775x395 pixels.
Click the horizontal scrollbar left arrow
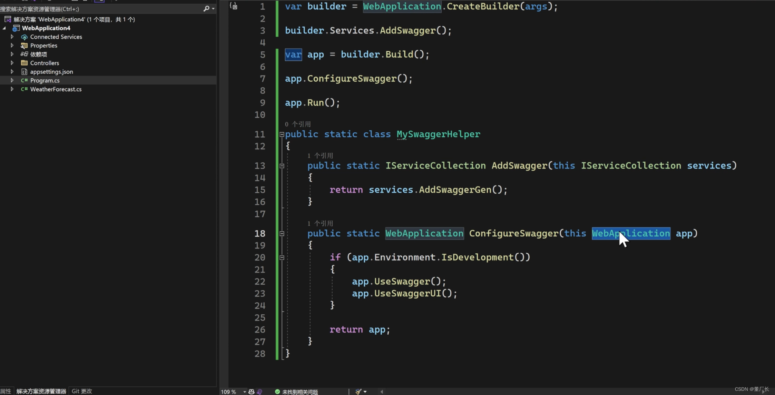click(x=382, y=392)
